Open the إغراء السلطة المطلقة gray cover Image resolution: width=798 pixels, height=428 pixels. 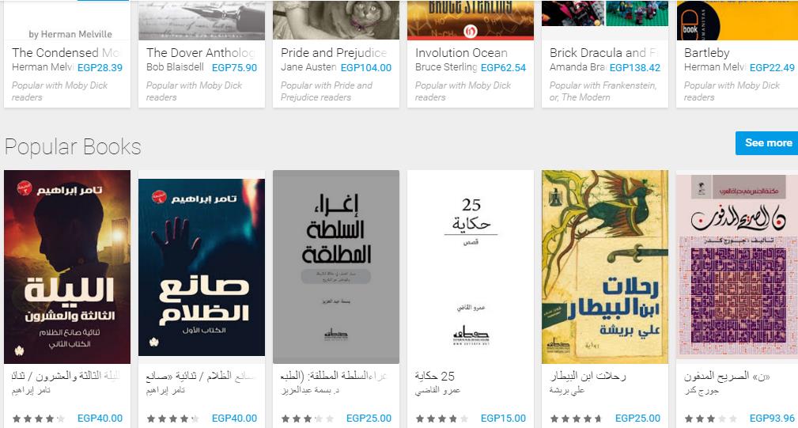tap(336, 267)
